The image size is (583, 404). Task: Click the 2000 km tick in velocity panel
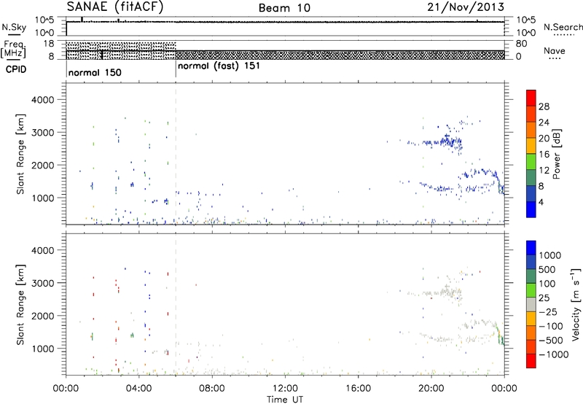click(42, 316)
